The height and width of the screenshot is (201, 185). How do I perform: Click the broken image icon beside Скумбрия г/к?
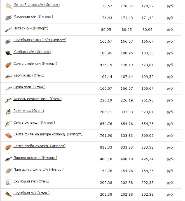click(x=9, y=182)
